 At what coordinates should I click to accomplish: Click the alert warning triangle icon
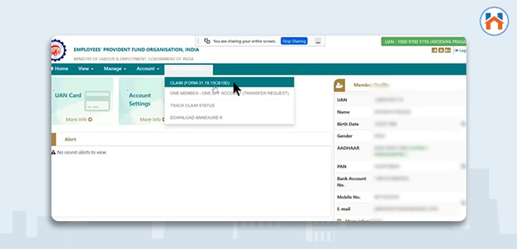pos(54,152)
